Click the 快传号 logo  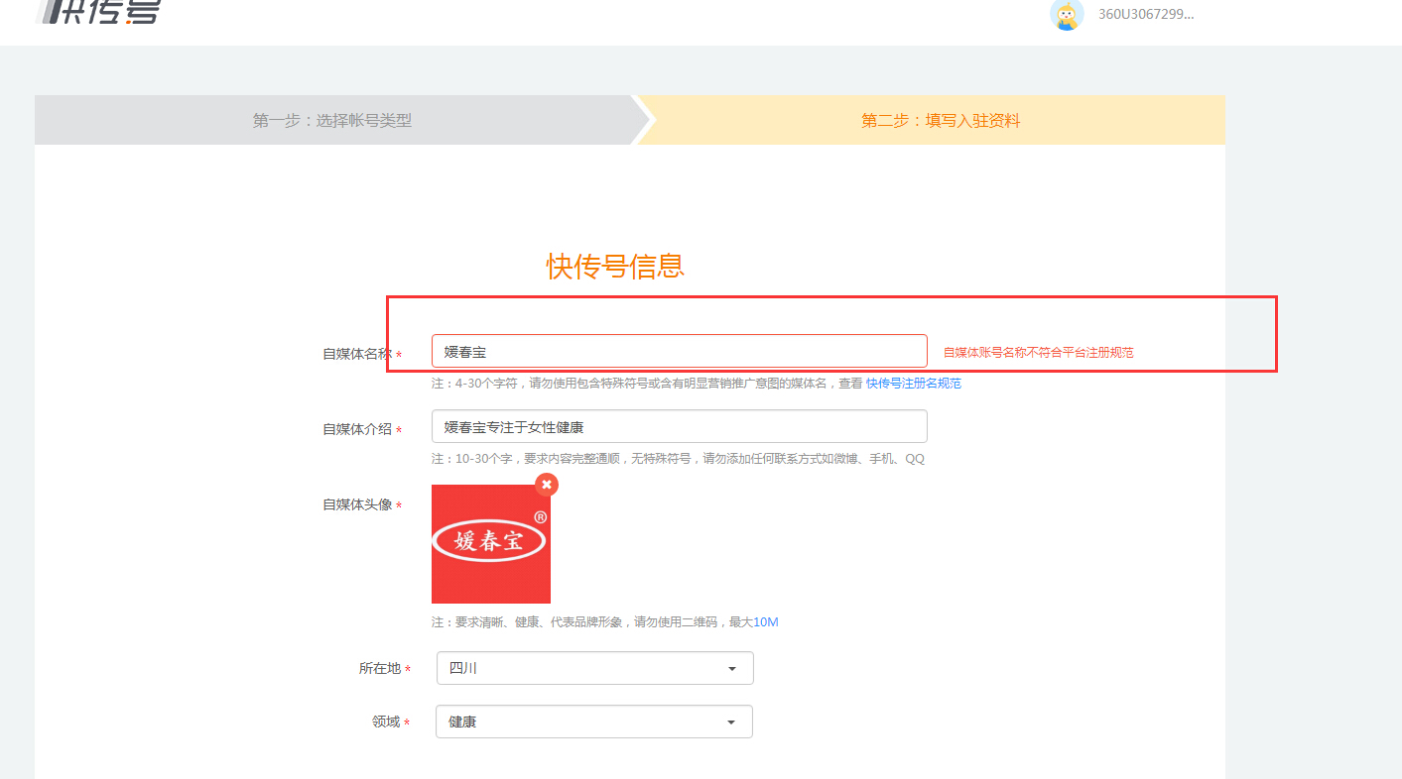(x=97, y=12)
